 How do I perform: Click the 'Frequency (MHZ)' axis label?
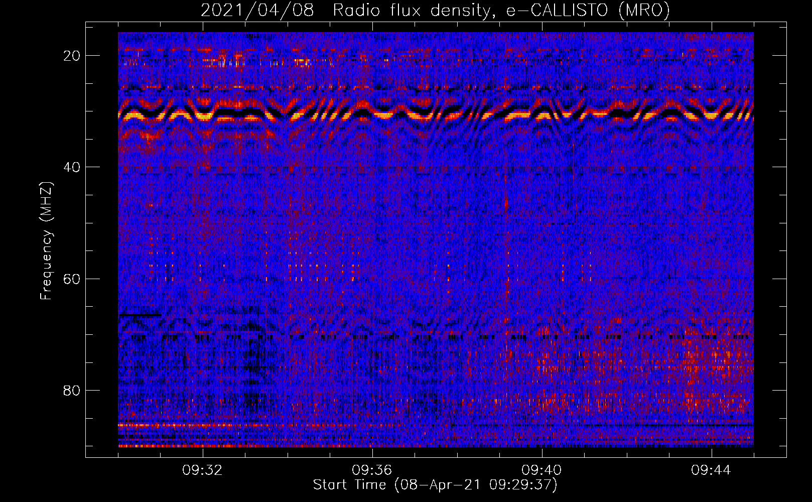click(46, 241)
